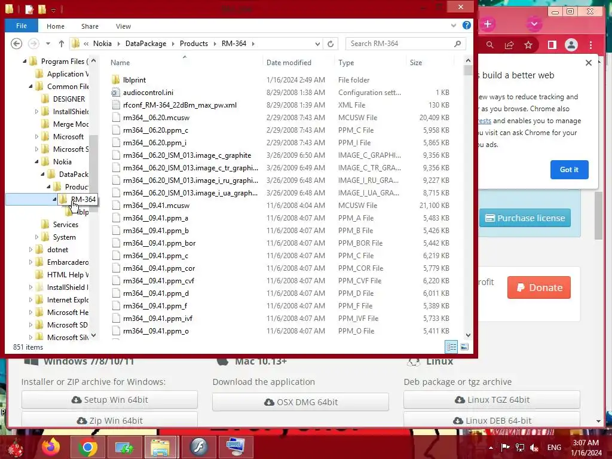612x459 pixels.
Task: Click OSX DMG 64bit download button
Action: point(301,402)
